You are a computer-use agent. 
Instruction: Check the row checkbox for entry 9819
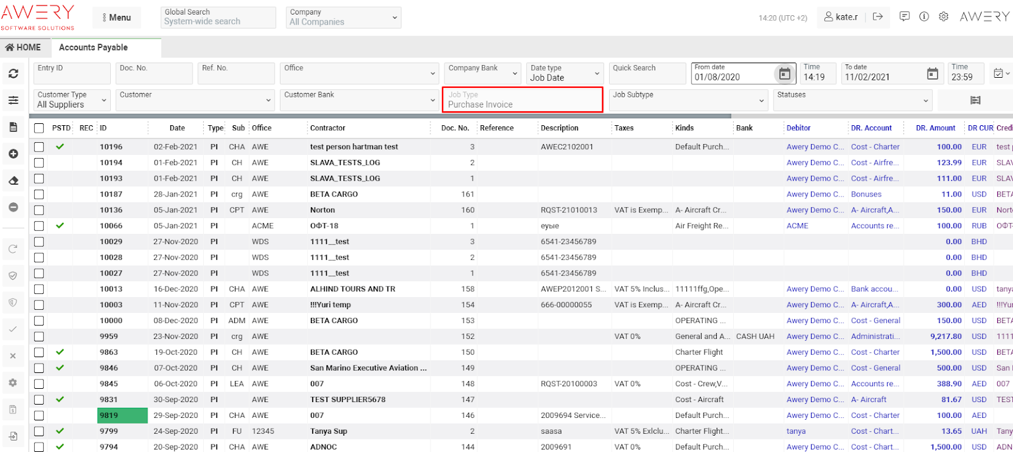coord(39,415)
